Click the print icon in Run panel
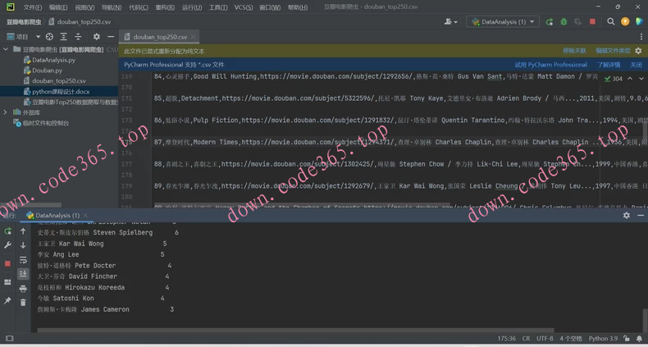 pos(23,289)
